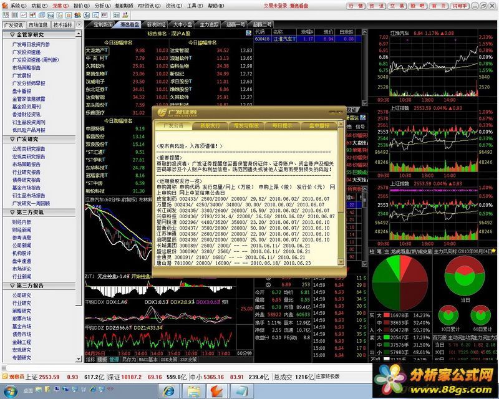Click the left panel scrollbar down arrow
The width and height of the screenshot is (499, 399).
coord(79,359)
